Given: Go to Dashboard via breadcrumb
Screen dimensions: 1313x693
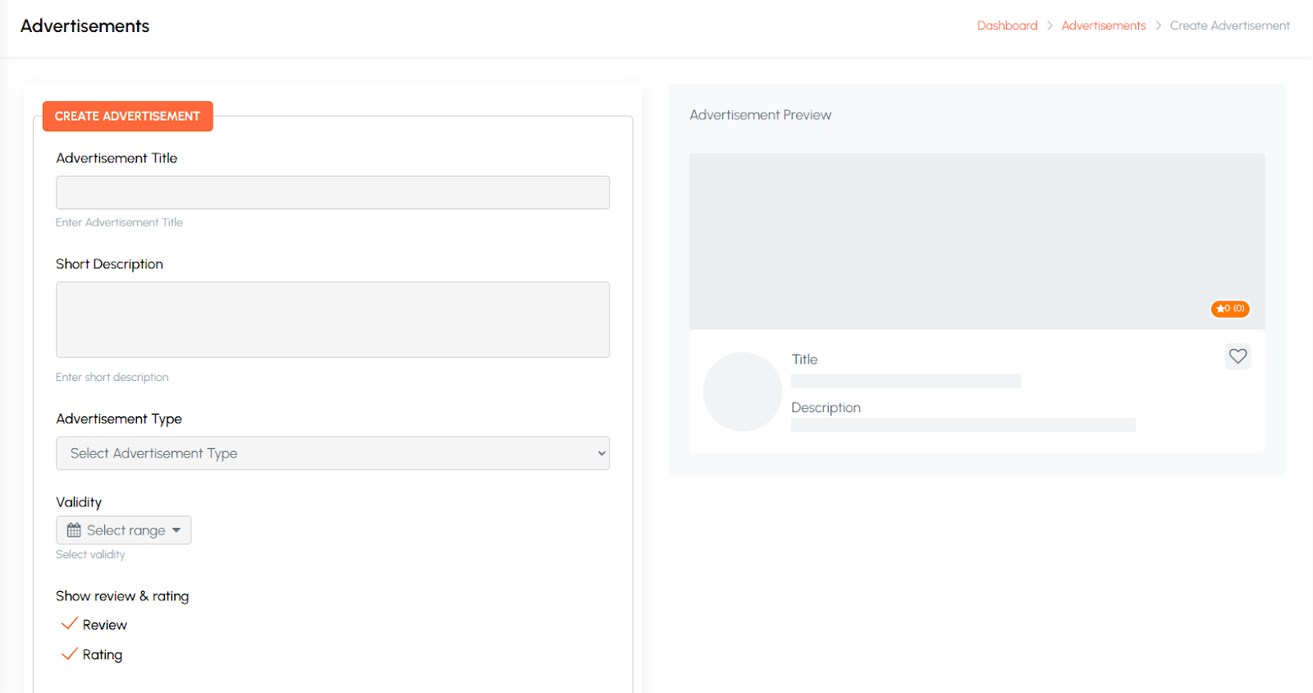Looking at the screenshot, I should click(x=1007, y=25).
